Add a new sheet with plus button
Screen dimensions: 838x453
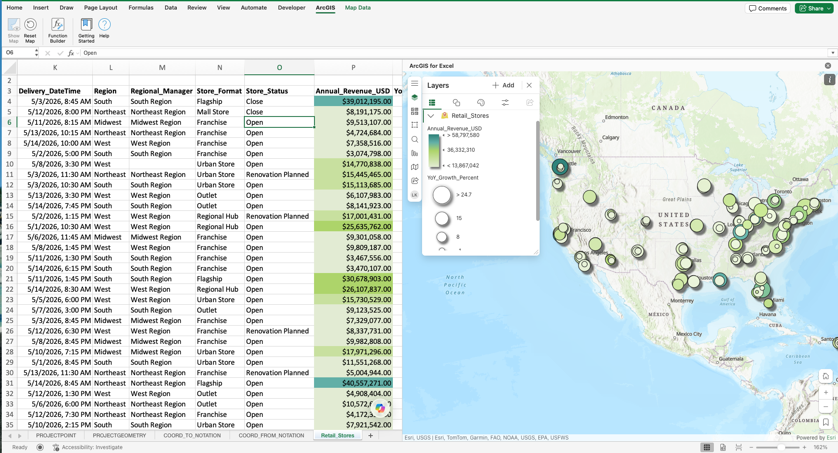click(371, 436)
